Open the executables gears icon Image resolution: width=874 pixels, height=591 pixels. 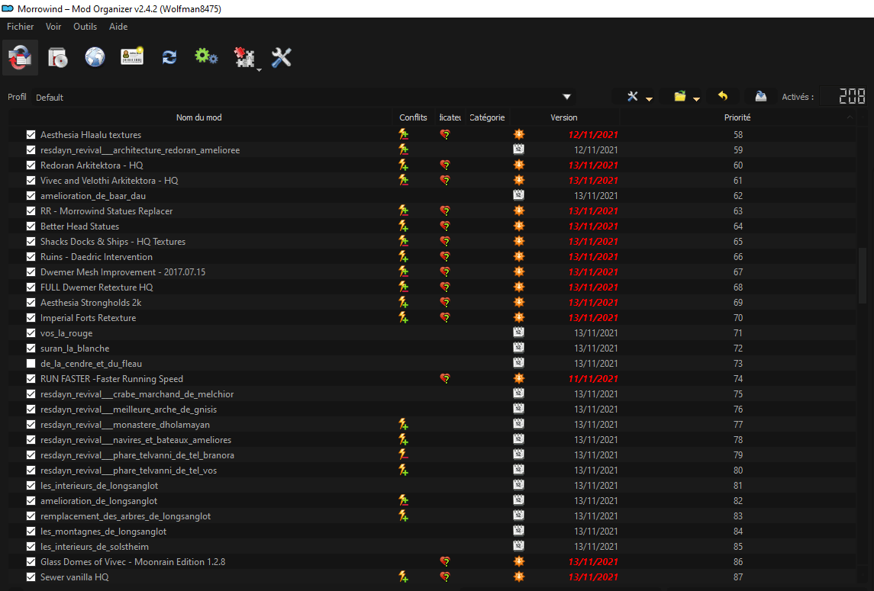[206, 57]
